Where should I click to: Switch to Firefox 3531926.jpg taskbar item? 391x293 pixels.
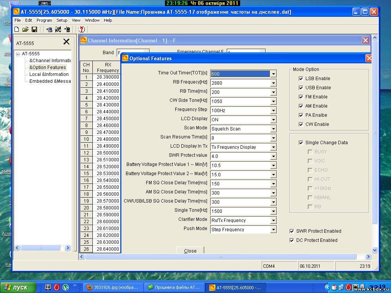(113, 287)
